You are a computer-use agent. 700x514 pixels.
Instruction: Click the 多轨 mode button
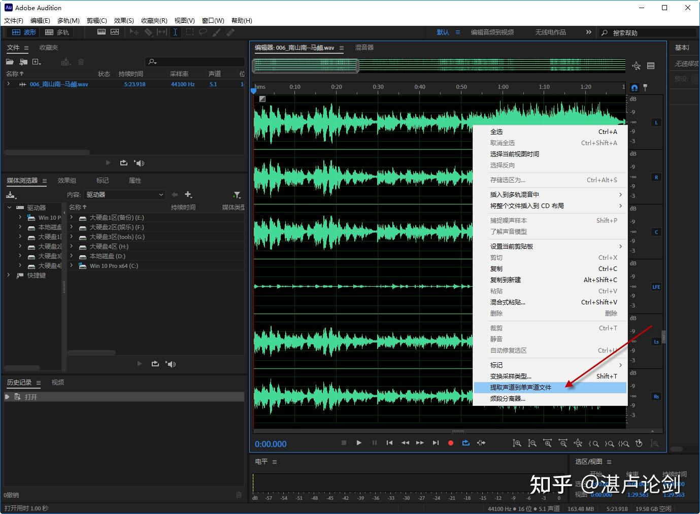click(57, 32)
